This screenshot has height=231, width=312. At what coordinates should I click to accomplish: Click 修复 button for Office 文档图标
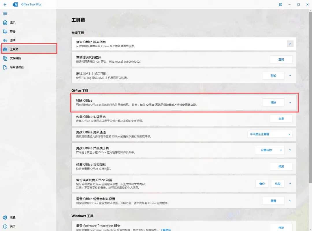[281, 167]
